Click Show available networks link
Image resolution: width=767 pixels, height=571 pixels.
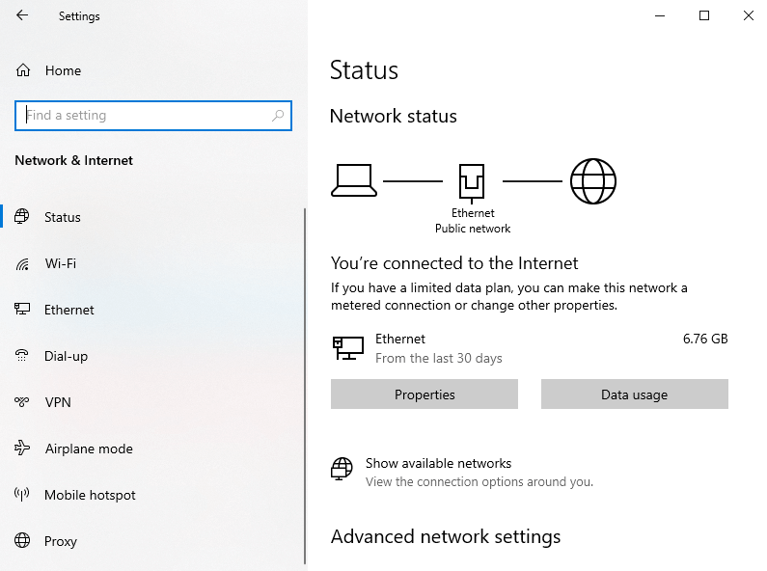(x=438, y=464)
